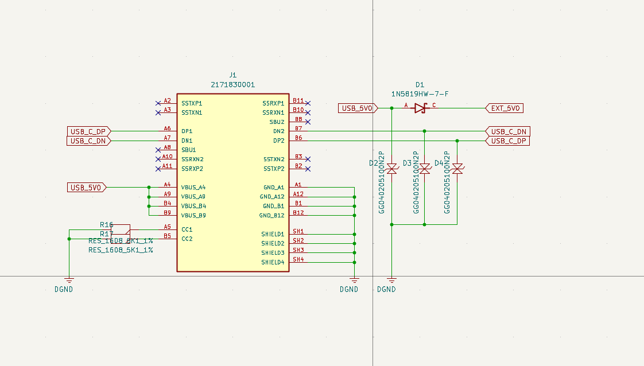Click the lower RES_1608_5K1_1% value text
This screenshot has width=644, height=366.
(121, 250)
